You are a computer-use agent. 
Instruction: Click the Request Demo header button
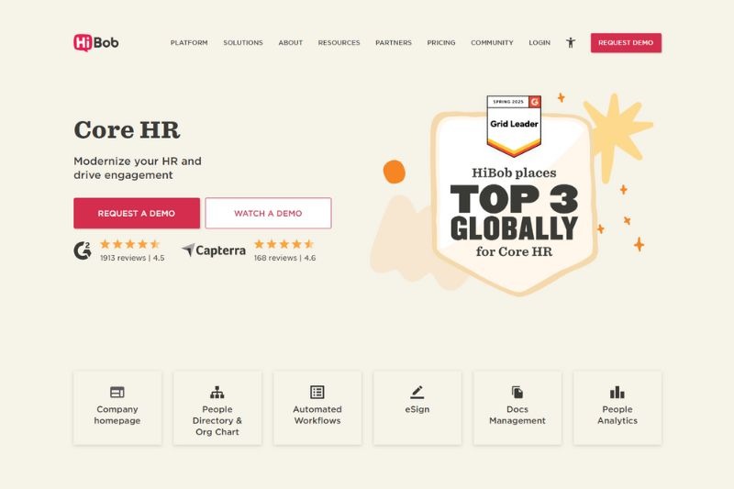[x=626, y=42]
